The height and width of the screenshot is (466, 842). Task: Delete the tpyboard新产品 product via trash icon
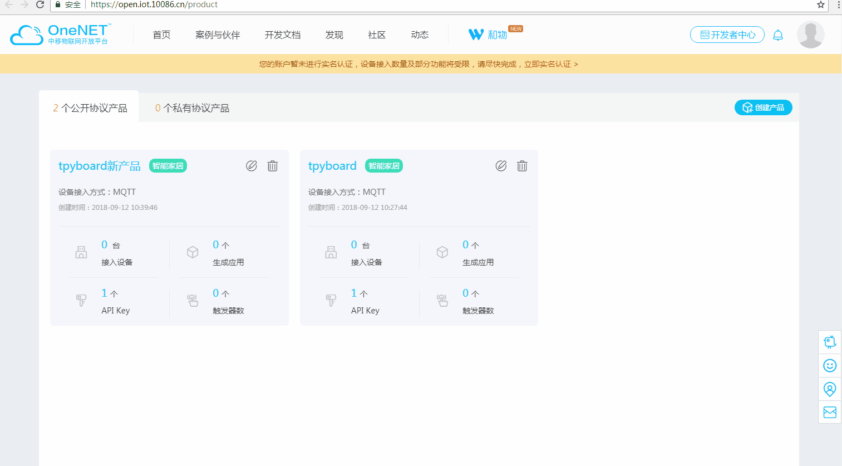[x=273, y=166]
